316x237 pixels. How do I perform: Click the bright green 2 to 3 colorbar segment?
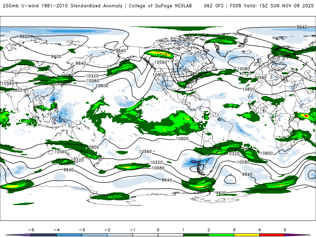(x=221, y=235)
